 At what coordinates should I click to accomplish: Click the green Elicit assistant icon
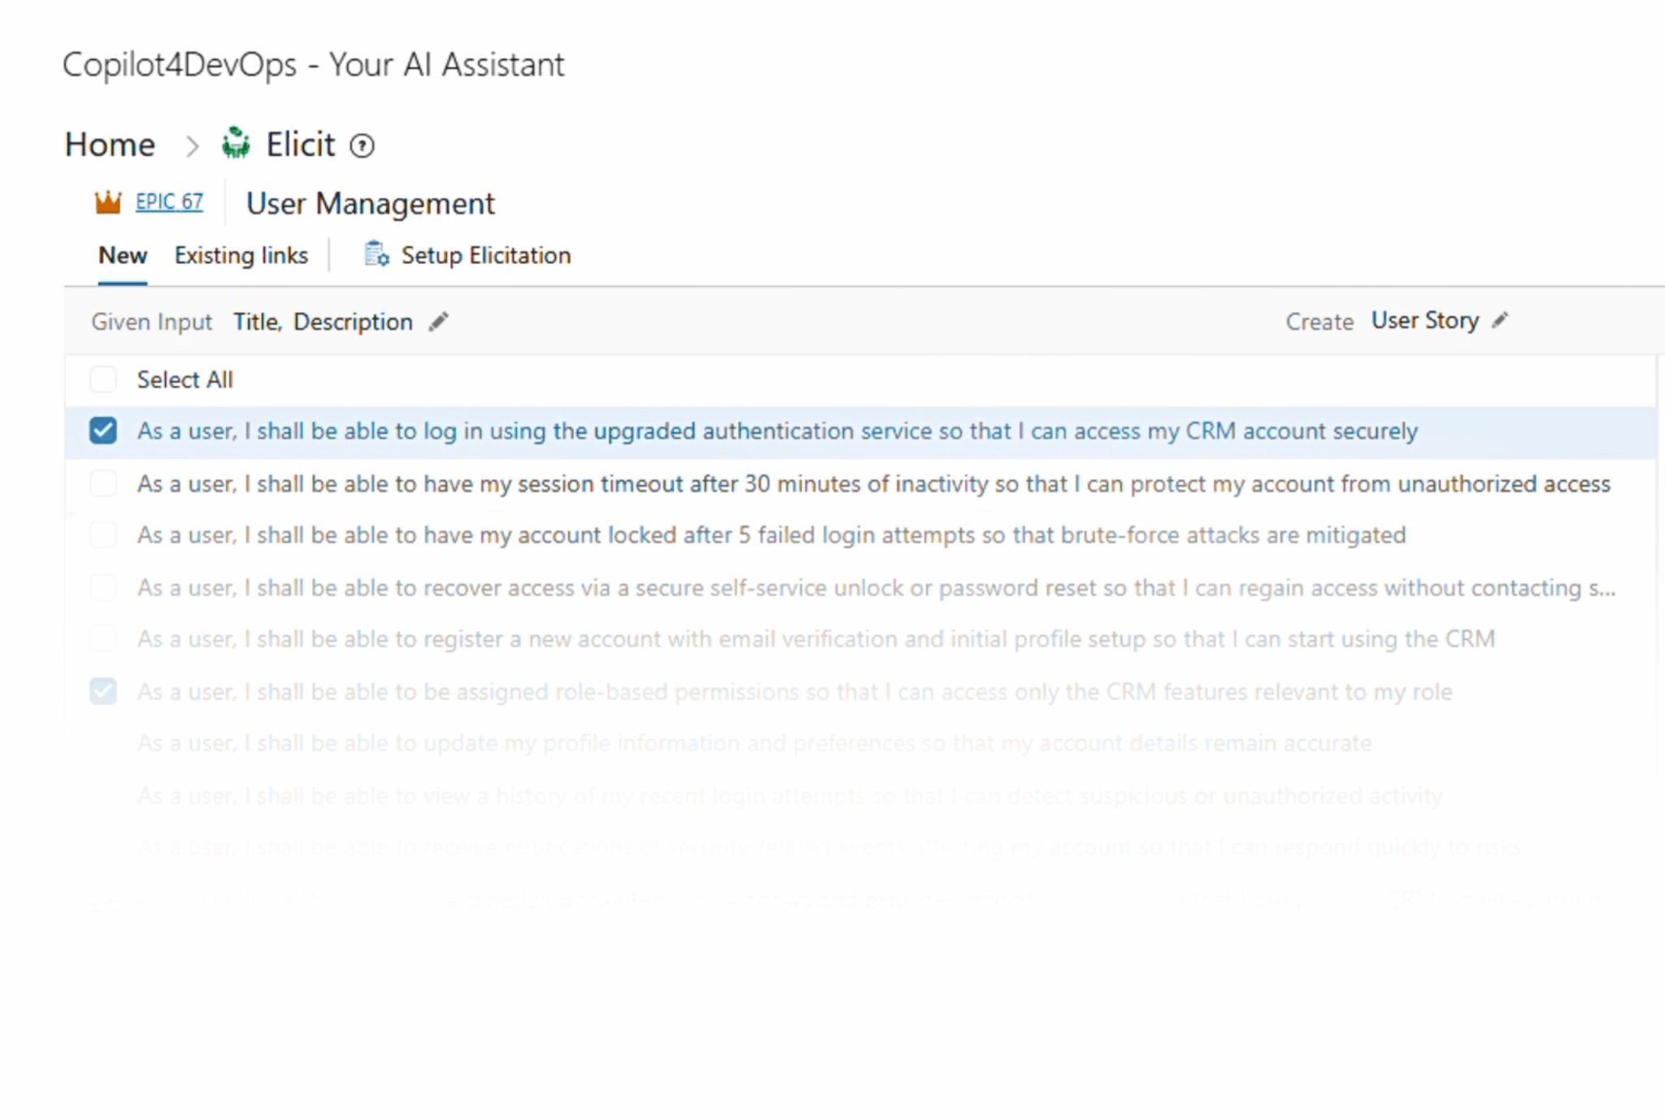coord(236,143)
